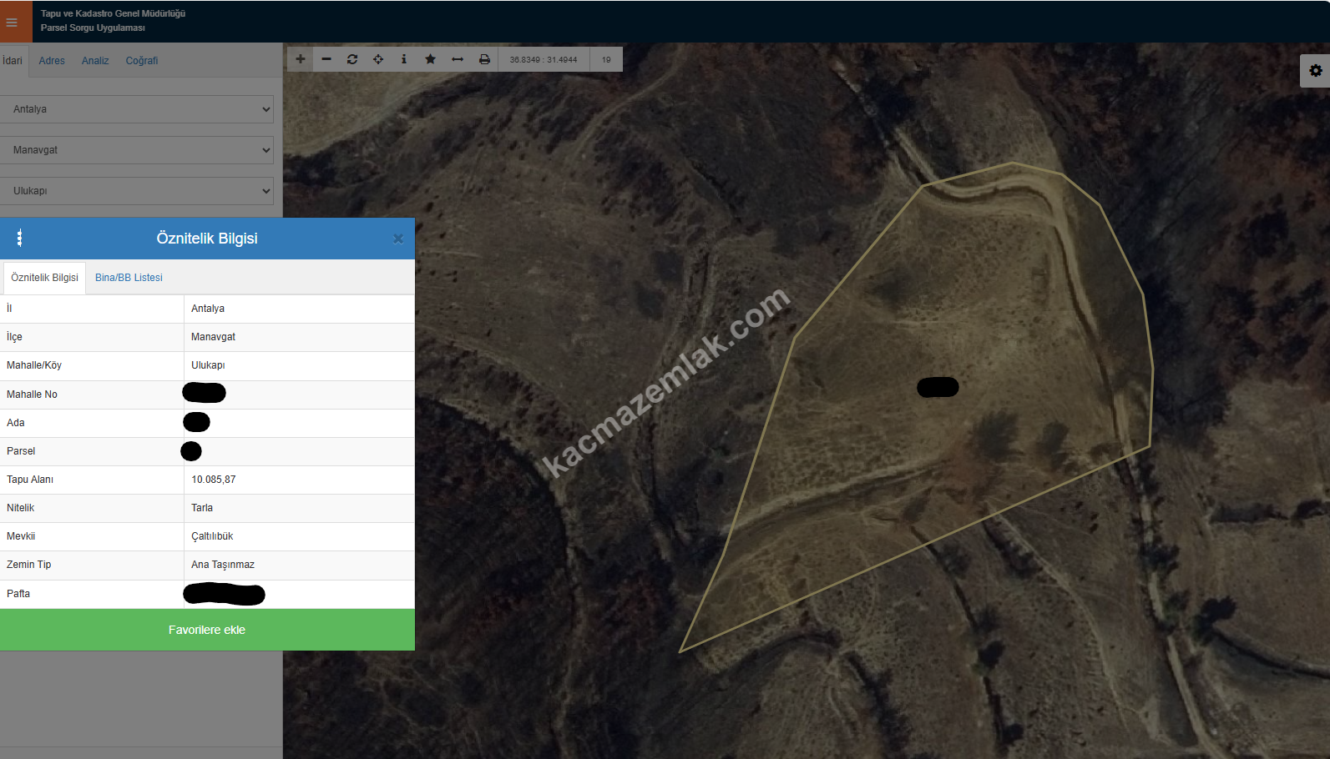Viewport: 1330px width, 759px height.
Task: Open the hamburger menu
Action: pyautogui.click(x=12, y=22)
